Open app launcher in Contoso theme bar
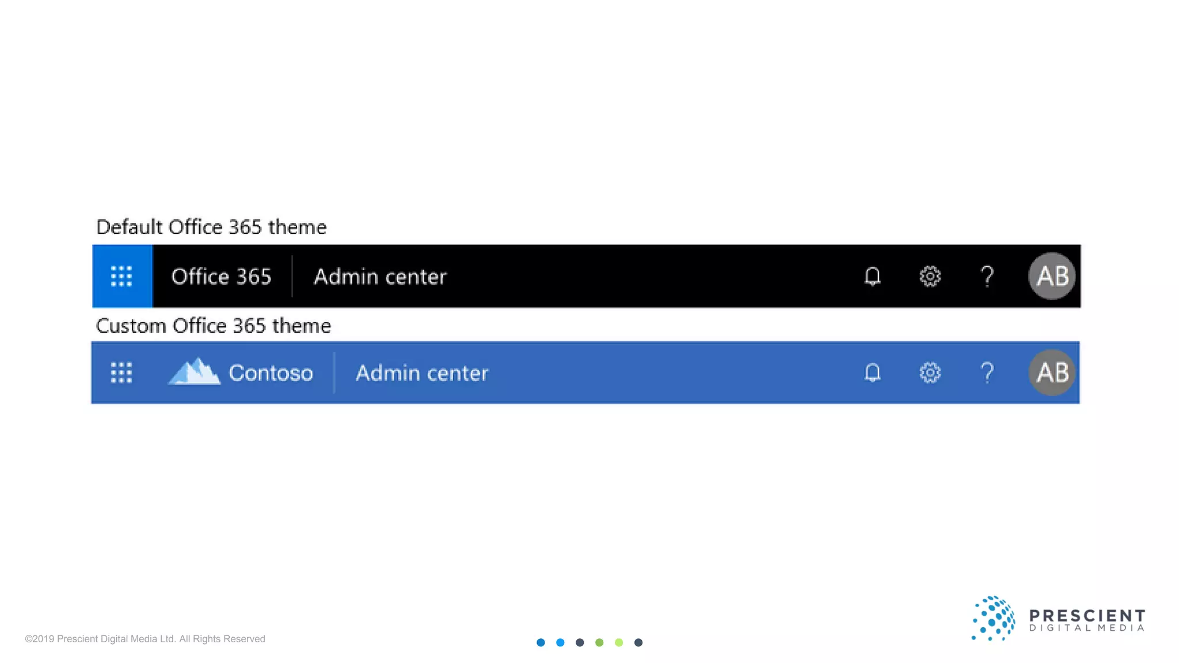The image size is (1179, 663). (x=121, y=373)
